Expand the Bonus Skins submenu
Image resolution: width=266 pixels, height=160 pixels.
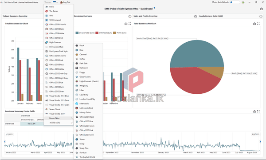[x=59, y=118]
